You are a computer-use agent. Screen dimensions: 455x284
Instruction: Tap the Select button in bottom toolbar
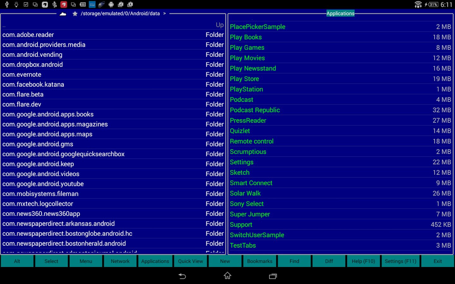[52, 261]
